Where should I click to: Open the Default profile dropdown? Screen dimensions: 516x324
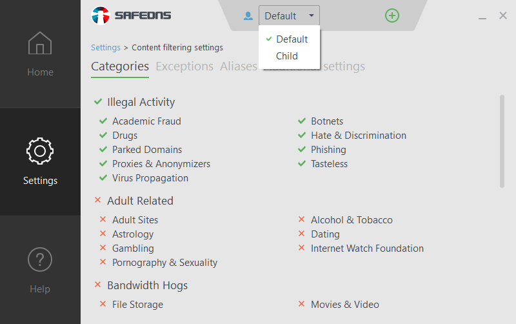coord(289,15)
